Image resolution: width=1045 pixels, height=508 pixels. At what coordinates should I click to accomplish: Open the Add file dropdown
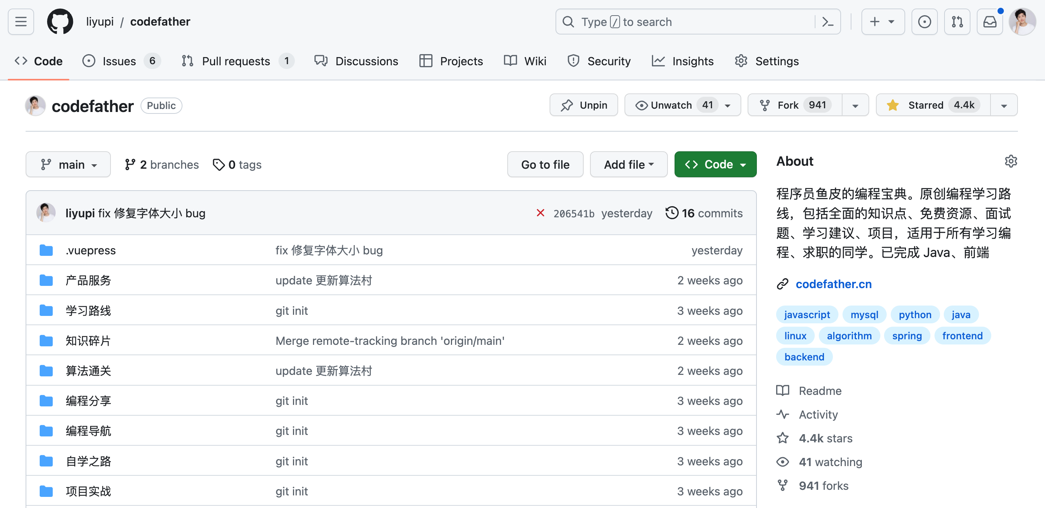click(628, 164)
